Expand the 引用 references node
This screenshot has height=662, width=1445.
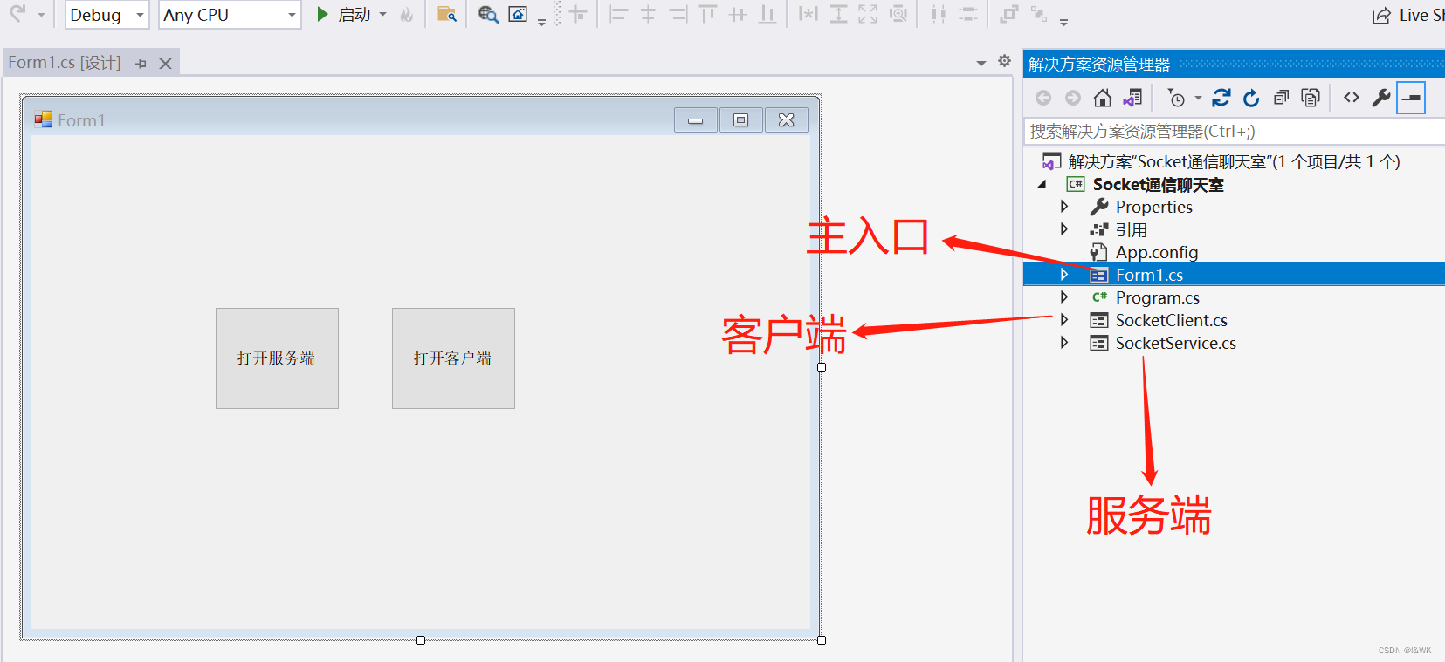pyautogui.click(x=1064, y=229)
